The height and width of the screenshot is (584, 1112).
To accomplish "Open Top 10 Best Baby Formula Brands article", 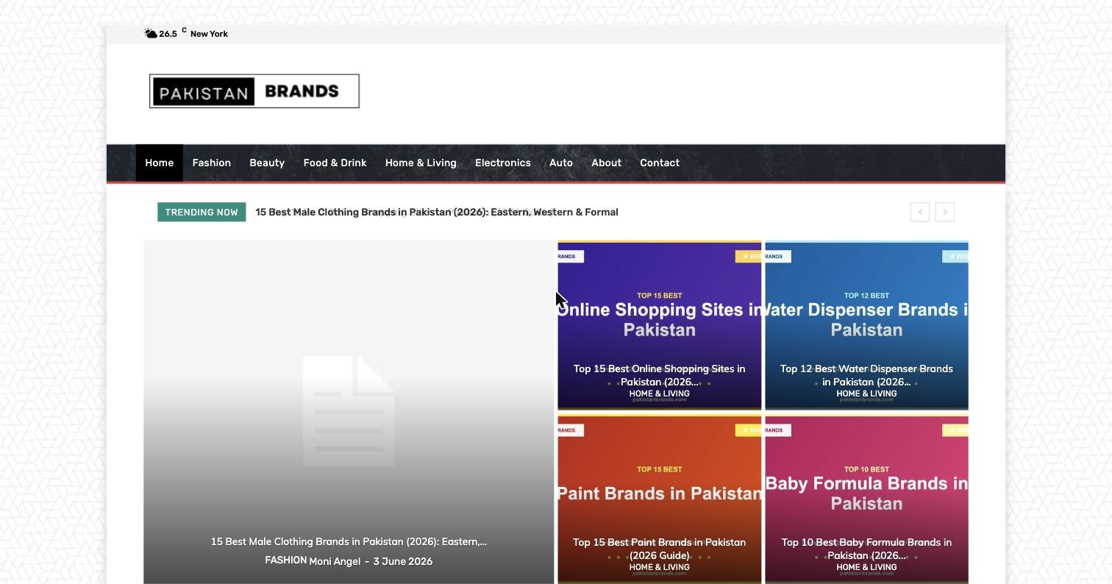I will (866, 549).
